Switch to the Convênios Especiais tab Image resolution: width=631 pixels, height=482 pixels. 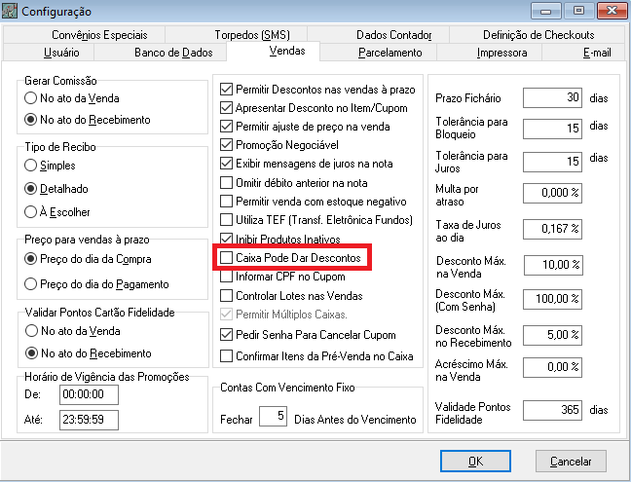pos(85,35)
